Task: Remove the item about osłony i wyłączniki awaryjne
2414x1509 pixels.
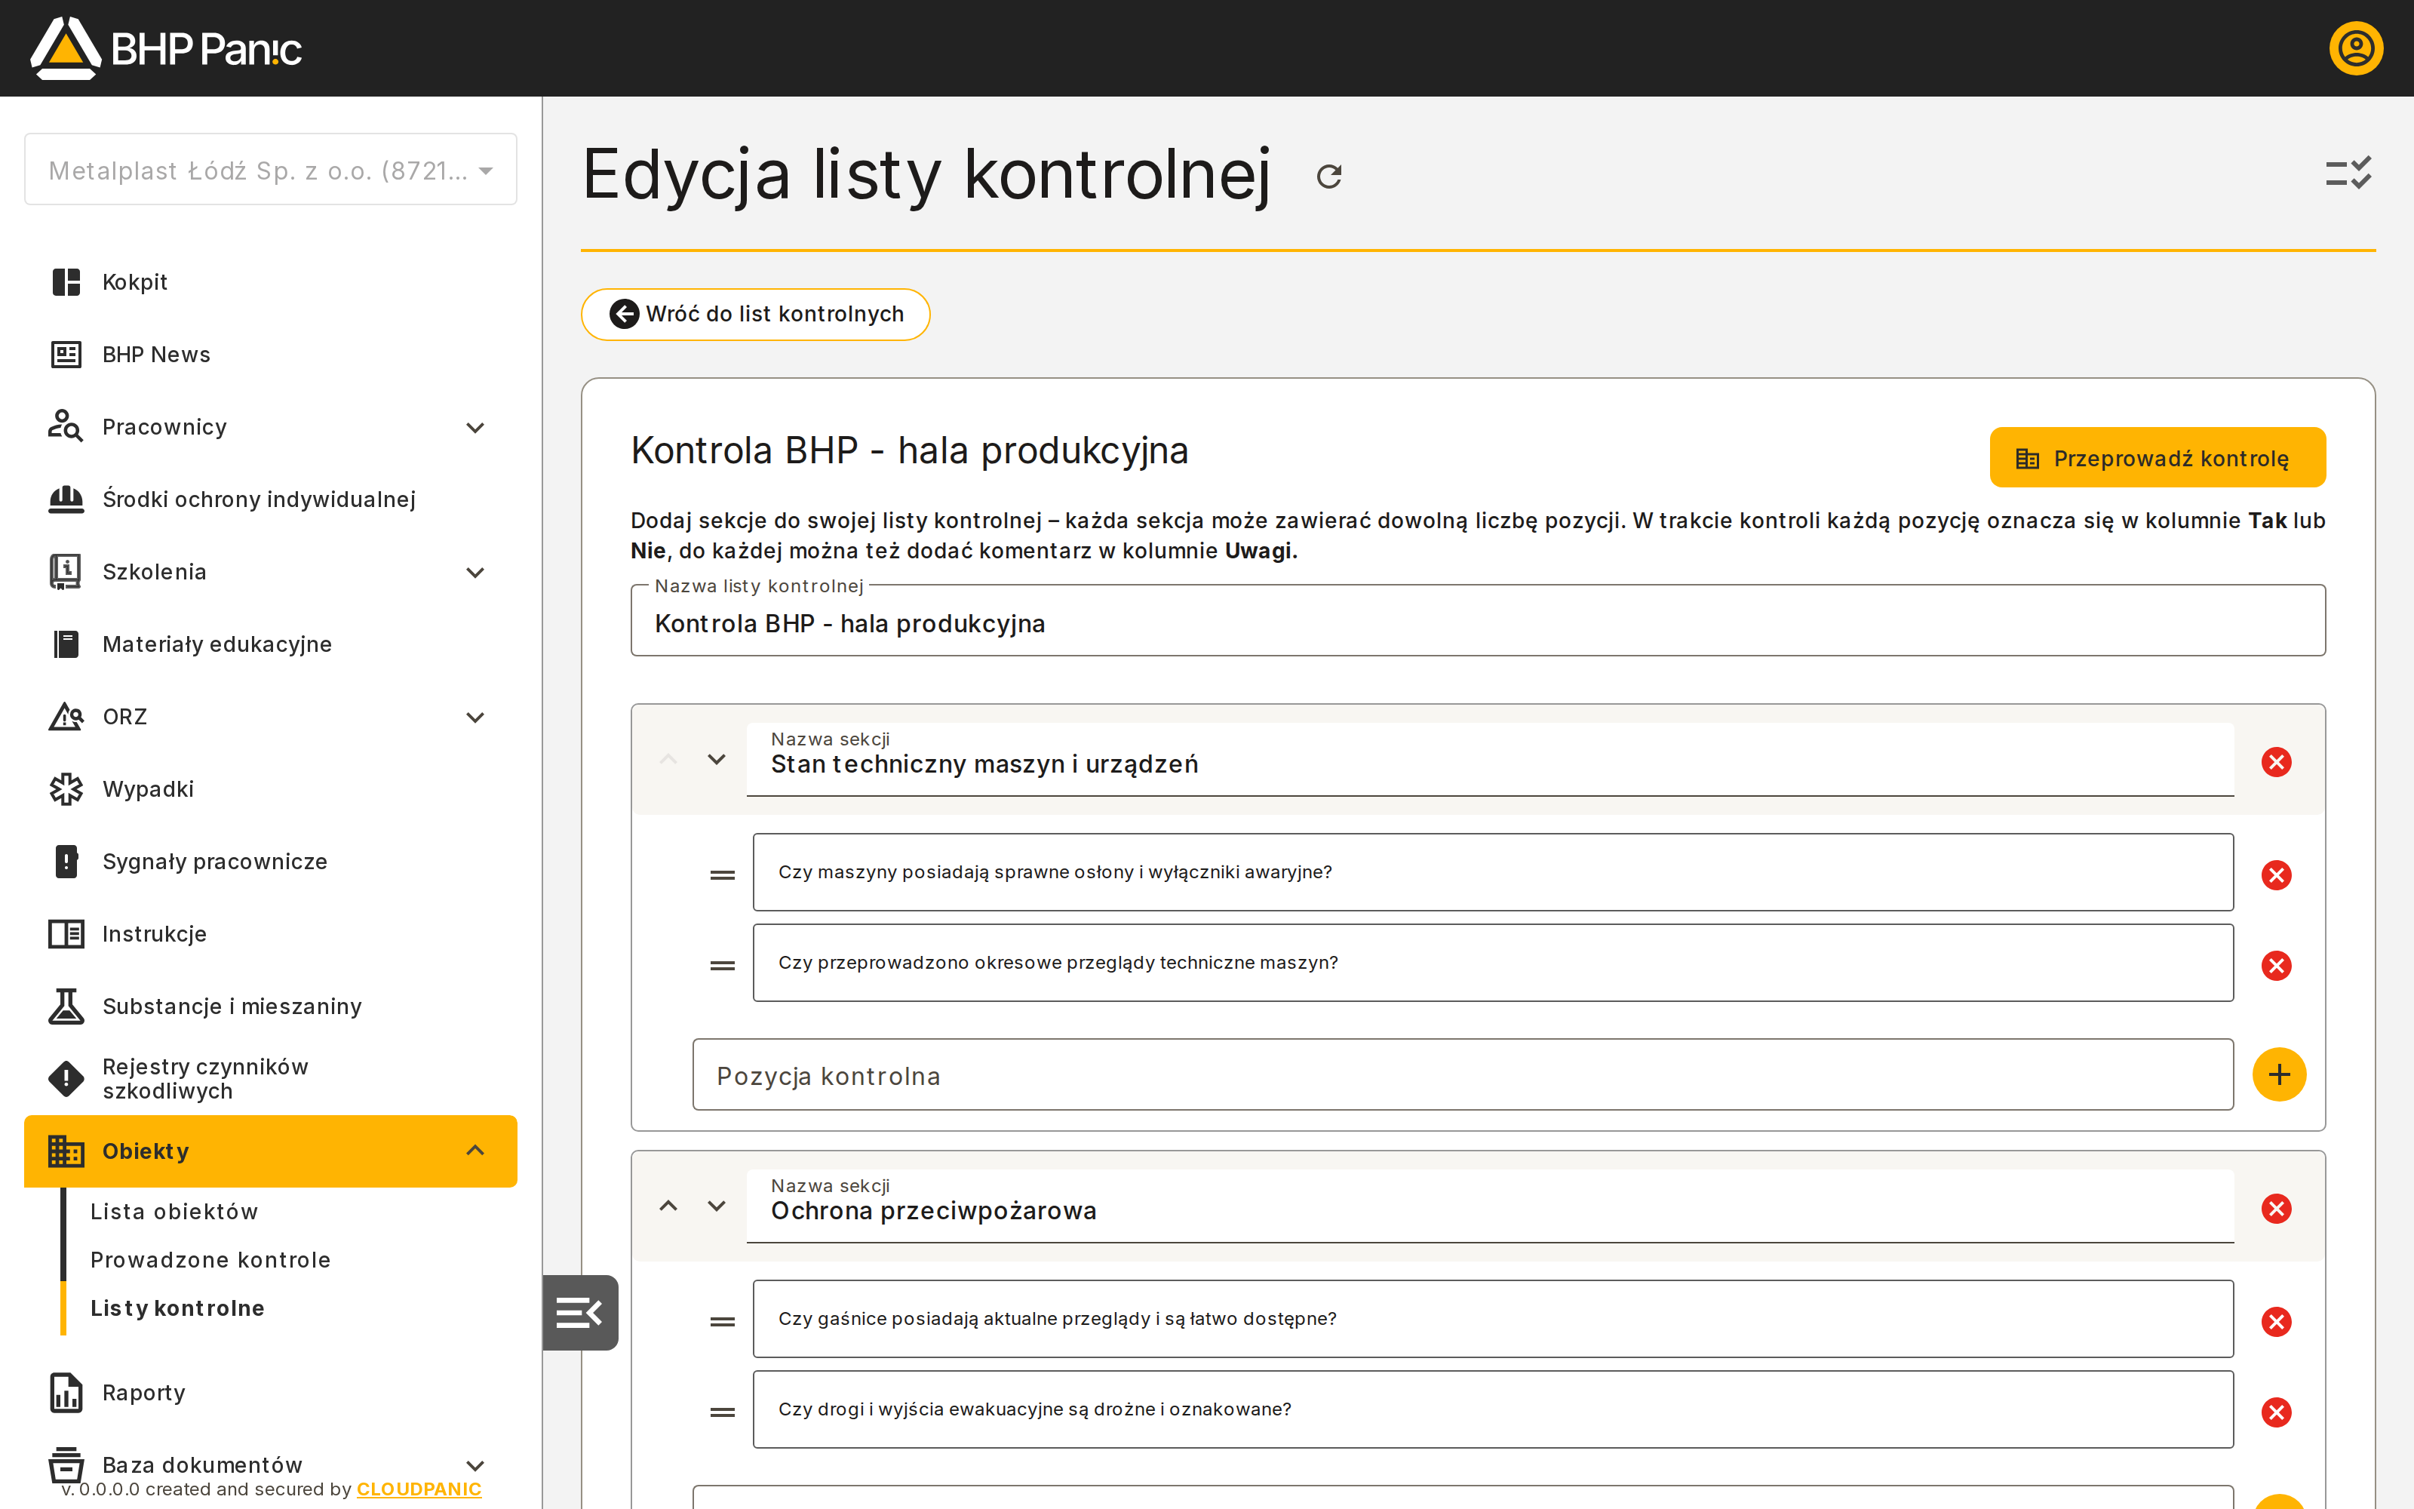Action: (x=2277, y=875)
